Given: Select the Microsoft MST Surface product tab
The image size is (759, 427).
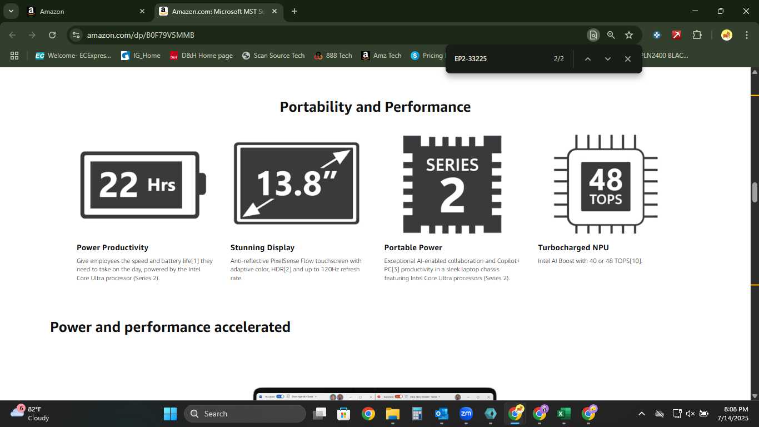Looking at the screenshot, I should coord(218,11).
